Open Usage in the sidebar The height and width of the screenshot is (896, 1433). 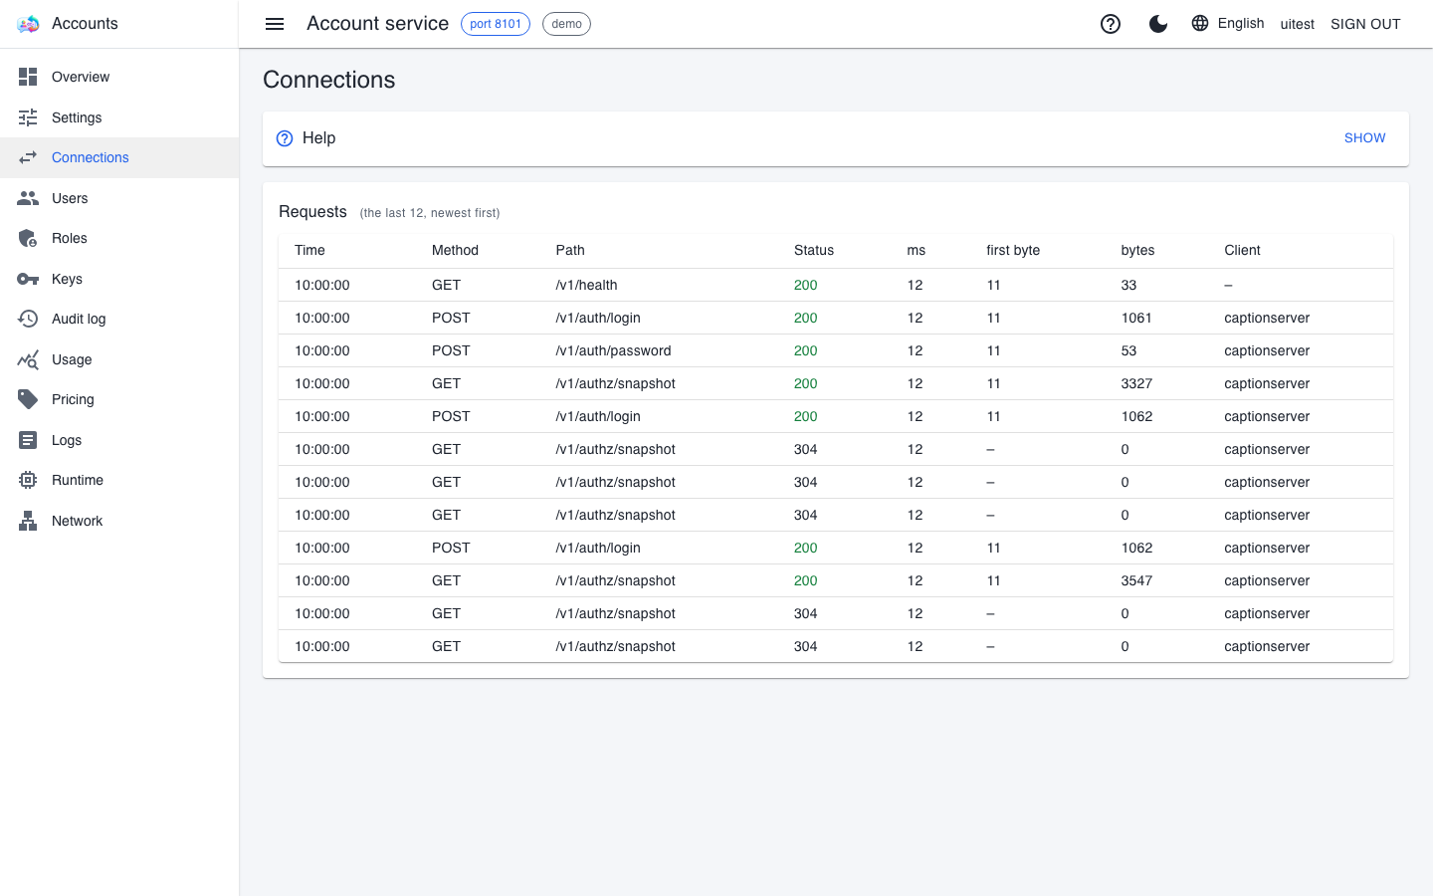119,359
